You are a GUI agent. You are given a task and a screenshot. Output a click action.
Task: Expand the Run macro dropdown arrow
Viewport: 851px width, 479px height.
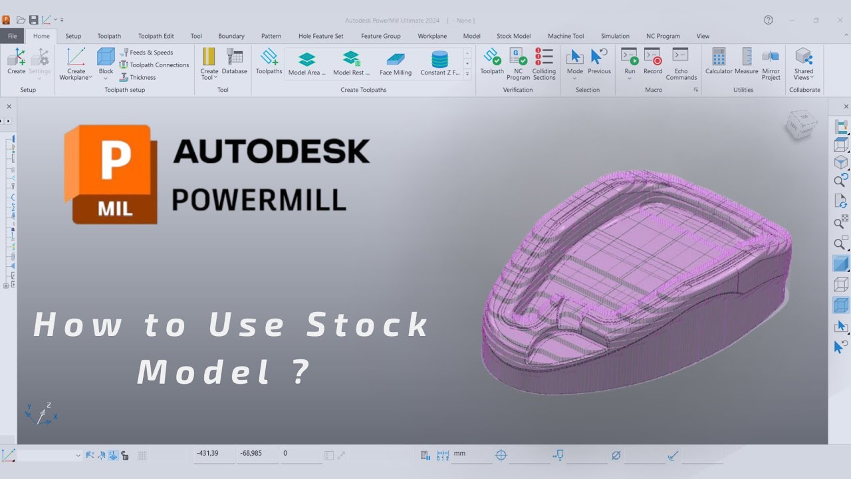(x=630, y=79)
